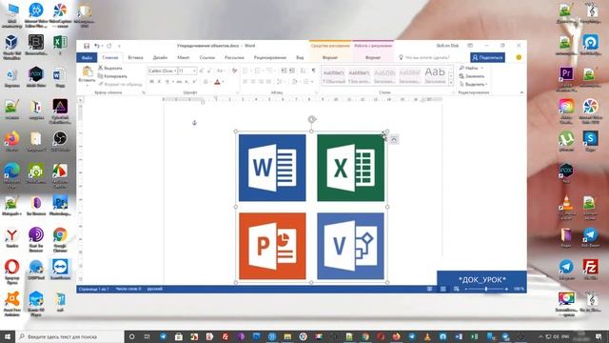Toggle superscript formatting
The width and height of the screenshot is (609, 343).
click(x=194, y=82)
